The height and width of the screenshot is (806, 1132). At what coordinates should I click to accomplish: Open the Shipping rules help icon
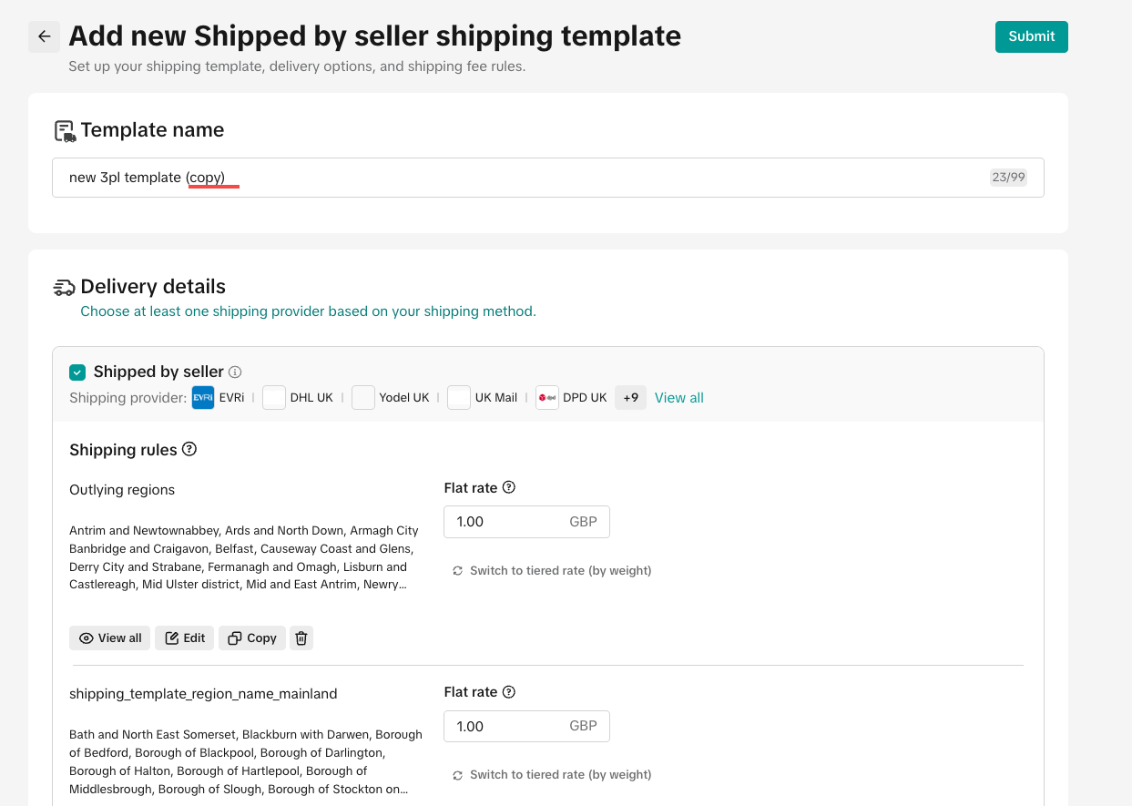(189, 449)
